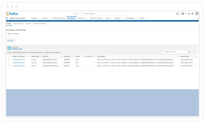Expand the Addresses tab chevron

122,18
